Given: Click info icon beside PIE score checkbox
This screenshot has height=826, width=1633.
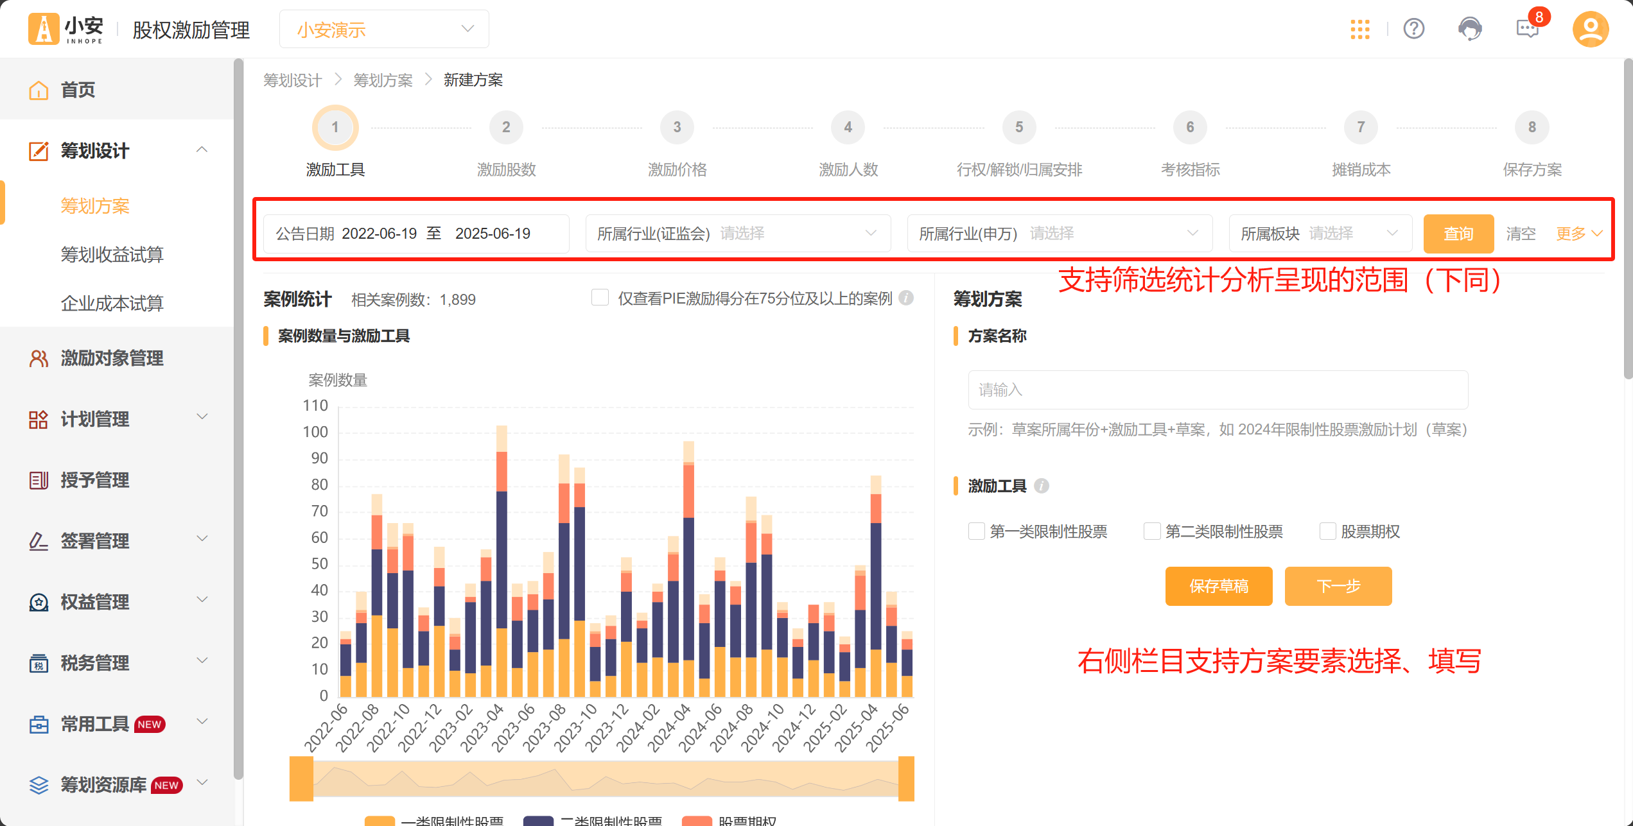Looking at the screenshot, I should (906, 298).
